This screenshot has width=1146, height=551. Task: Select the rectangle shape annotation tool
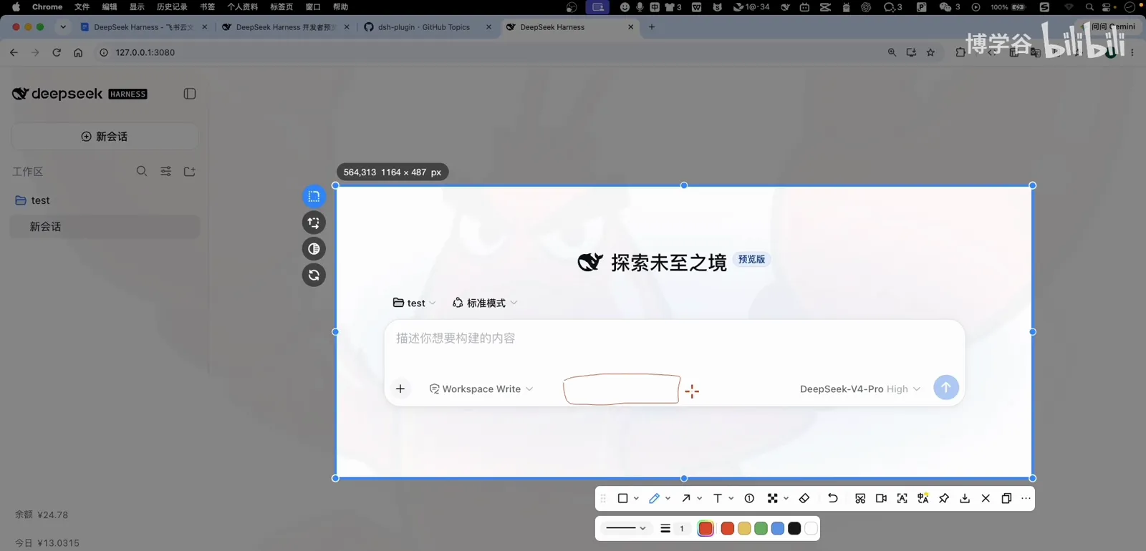622,498
